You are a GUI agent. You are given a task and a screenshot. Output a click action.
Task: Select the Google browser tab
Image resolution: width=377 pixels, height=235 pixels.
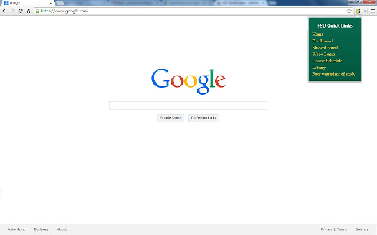point(28,3)
